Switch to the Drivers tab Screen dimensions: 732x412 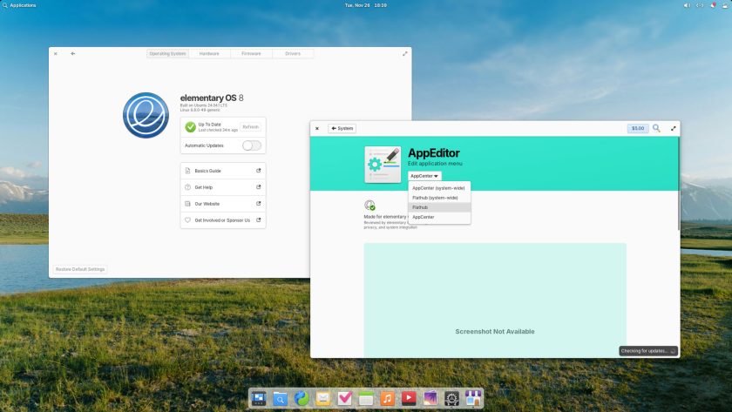point(293,54)
